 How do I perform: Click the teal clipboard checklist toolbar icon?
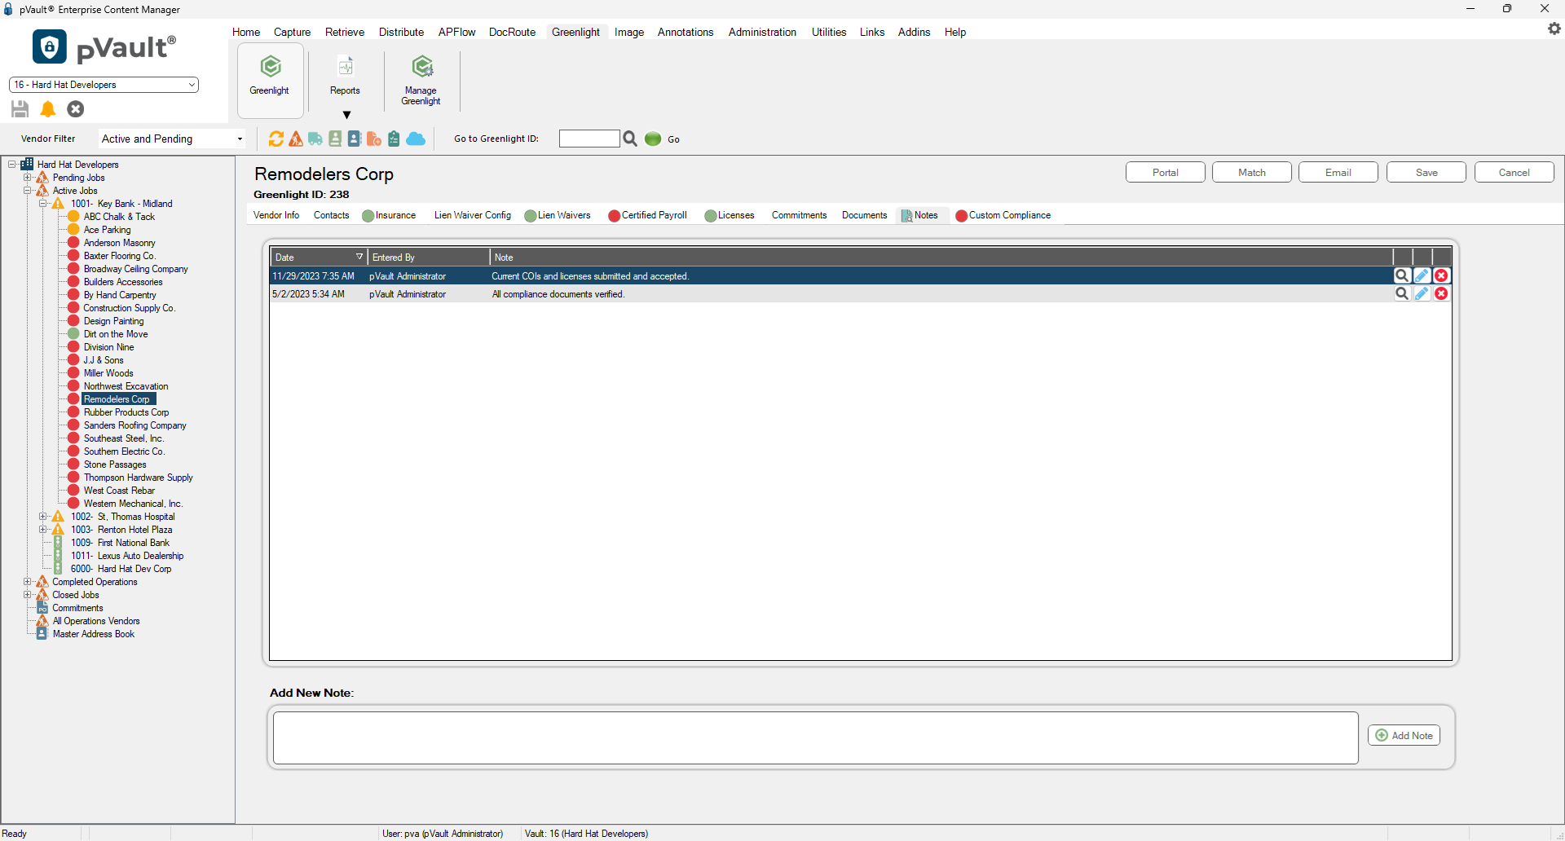(394, 139)
